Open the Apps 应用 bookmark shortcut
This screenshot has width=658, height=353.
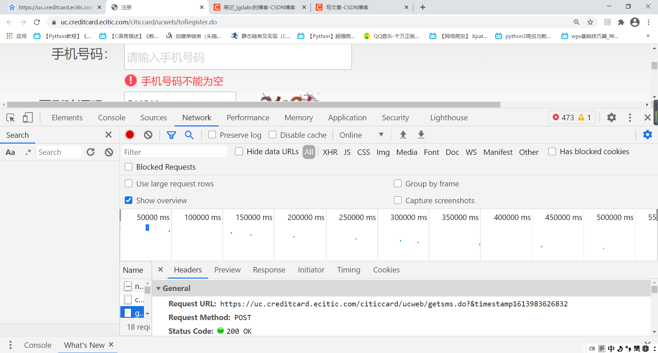point(16,36)
